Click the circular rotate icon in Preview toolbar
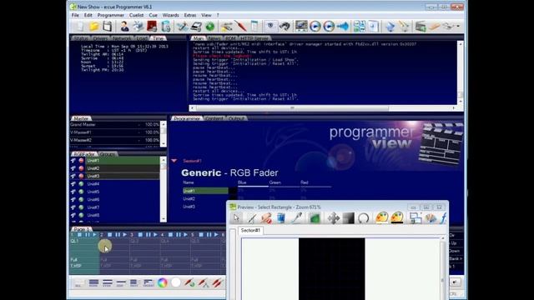The width and height of the screenshot is (534, 300). pyautogui.click(x=364, y=218)
